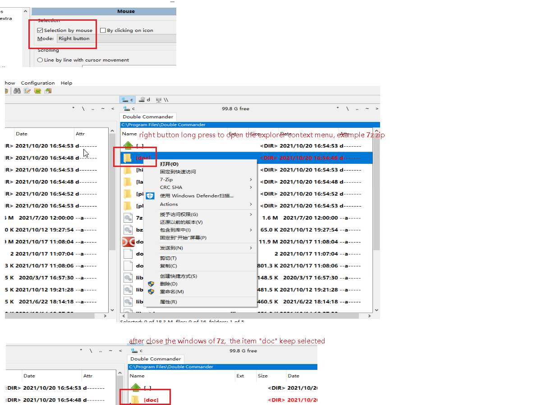The width and height of the screenshot is (541, 405).
Task: Click the Windows Defender shield icon in menu
Action: (151, 196)
